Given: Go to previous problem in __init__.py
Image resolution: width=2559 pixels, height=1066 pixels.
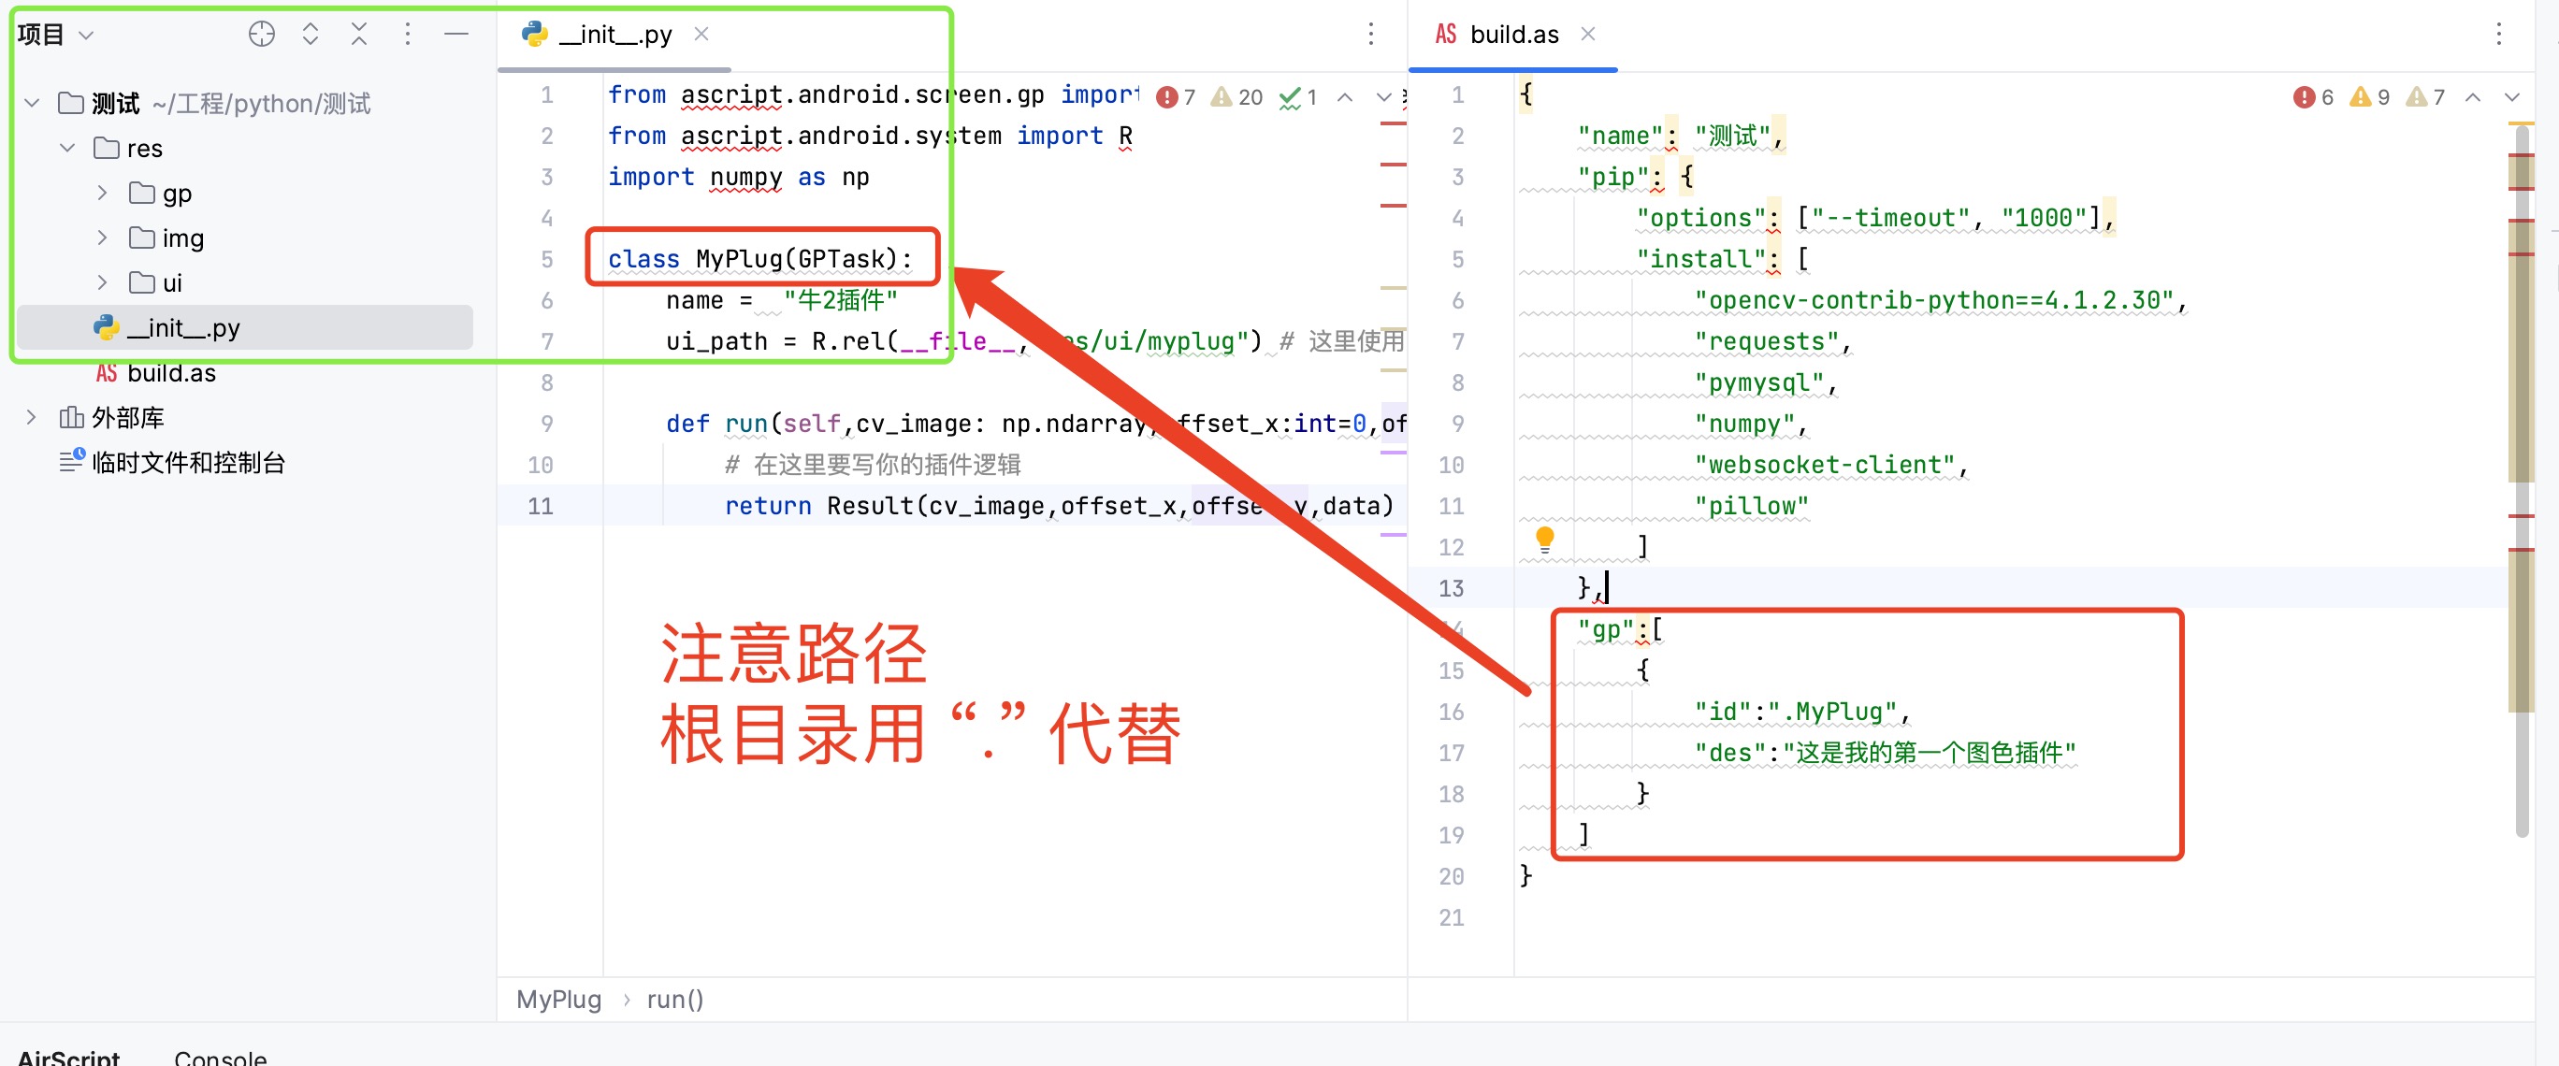Looking at the screenshot, I should pyautogui.click(x=1344, y=96).
